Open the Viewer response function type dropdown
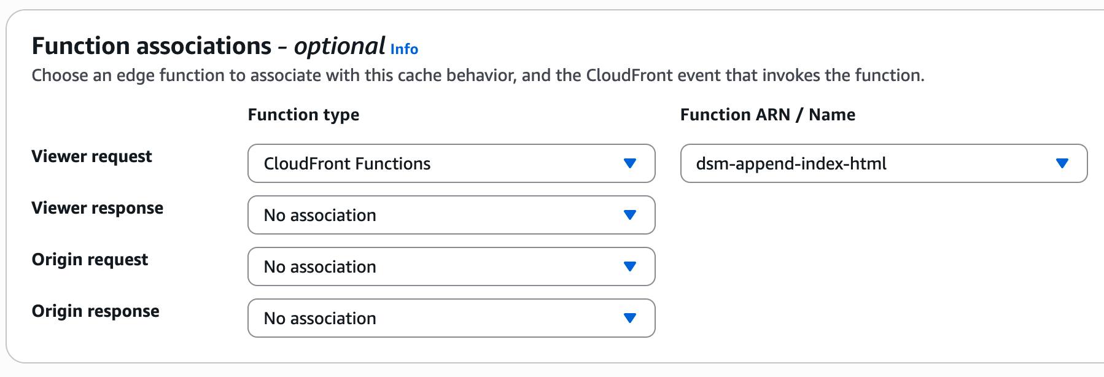Image resolution: width=1104 pixels, height=377 pixels. point(451,215)
